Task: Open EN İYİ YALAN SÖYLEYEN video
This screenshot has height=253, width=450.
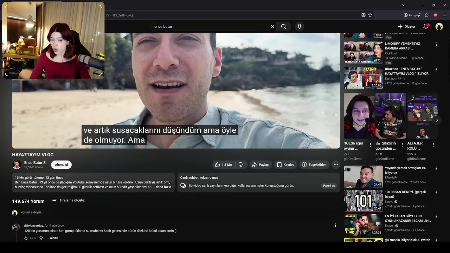Action: pyautogui.click(x=408, y=218)
